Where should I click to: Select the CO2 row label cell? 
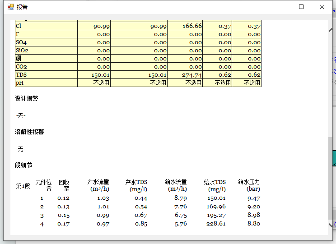[21, 67]
